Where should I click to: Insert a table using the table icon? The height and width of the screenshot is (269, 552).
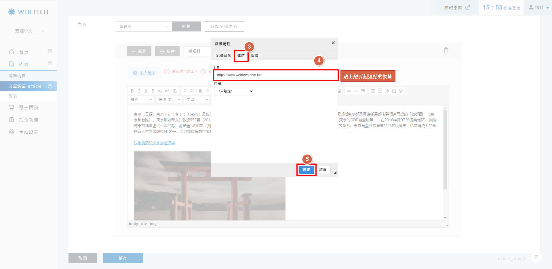[x=373, y=91]
